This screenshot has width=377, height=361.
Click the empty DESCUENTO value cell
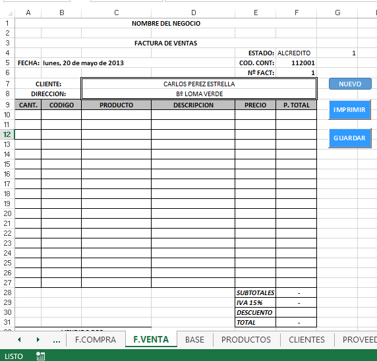[x=296, y=312]
